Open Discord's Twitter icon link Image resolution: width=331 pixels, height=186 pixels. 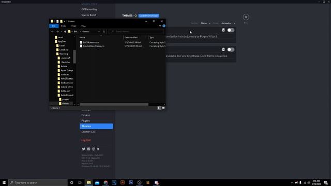(84, 149)
